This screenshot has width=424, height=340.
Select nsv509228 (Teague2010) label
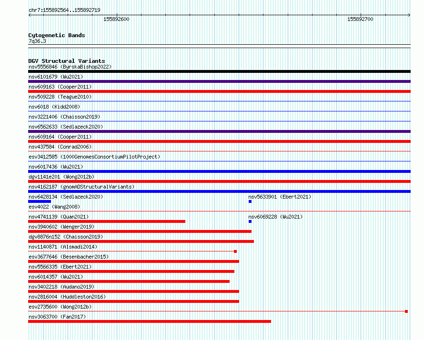tap(60, 97)
